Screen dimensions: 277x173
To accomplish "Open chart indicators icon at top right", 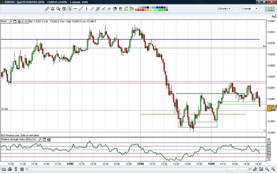I will (x=270, y=9).
